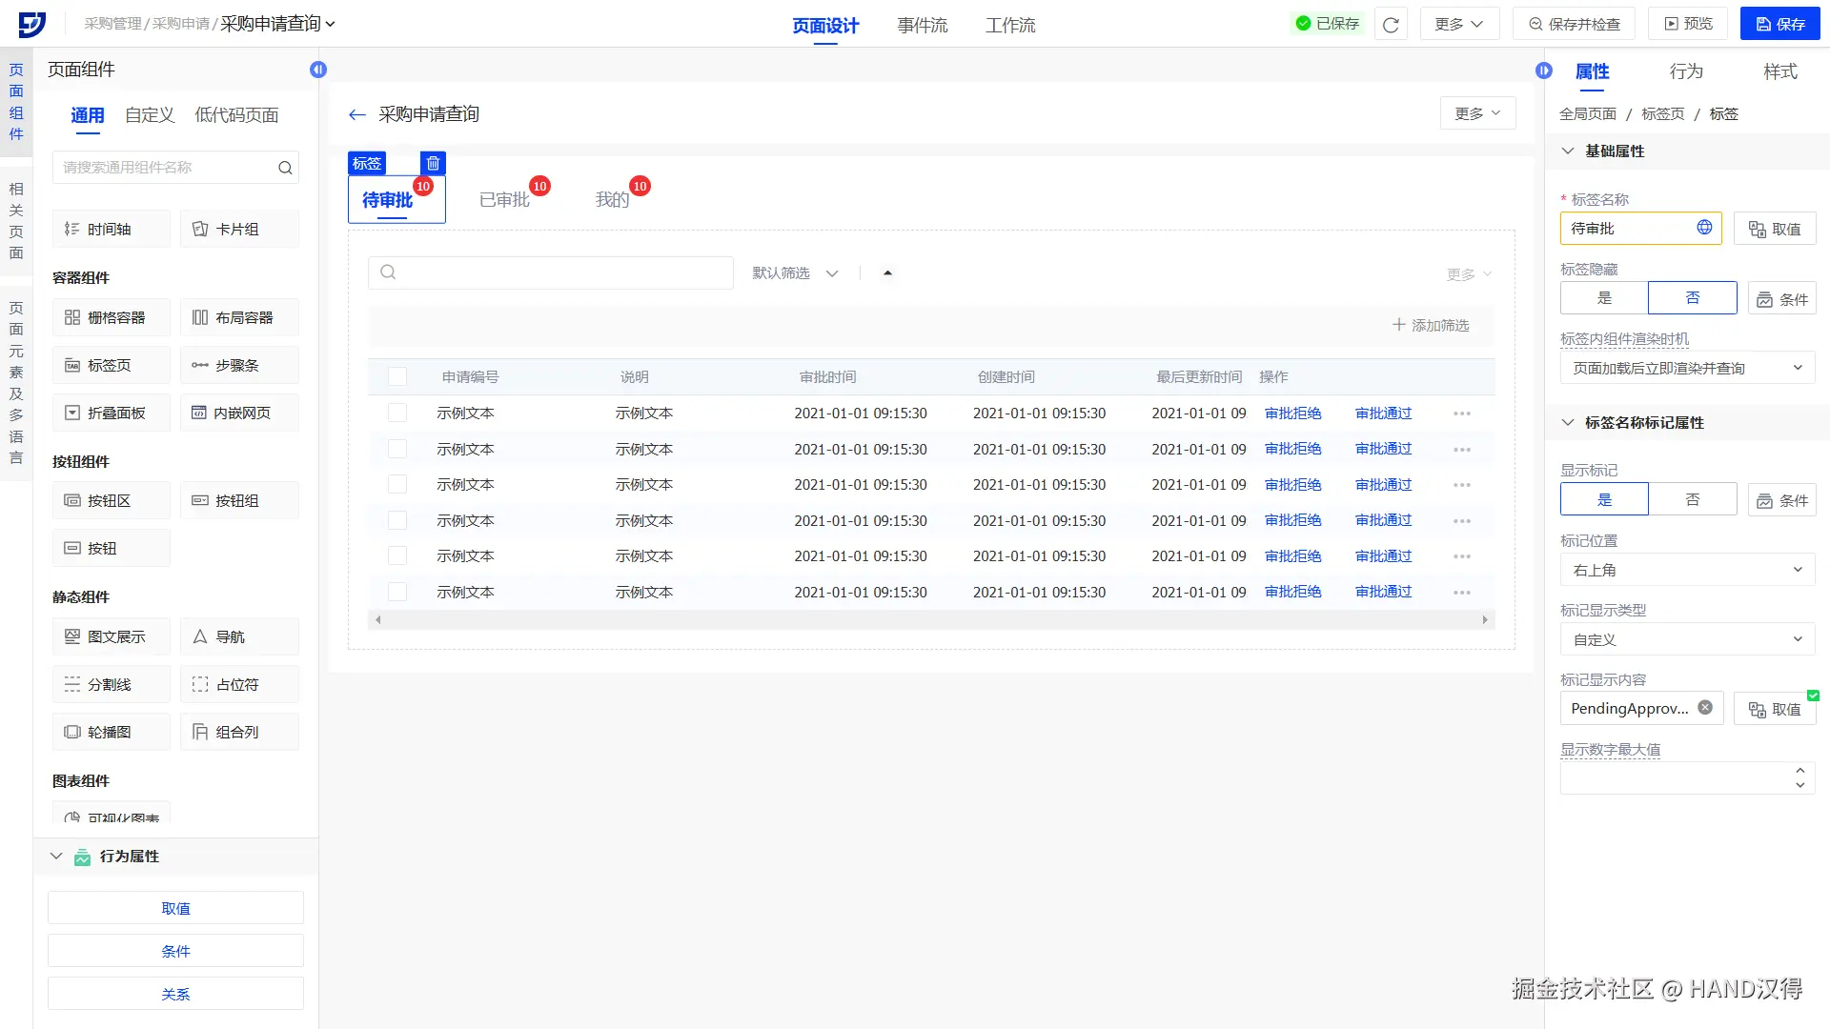
Task: Open the 已审批 tab
Action: 504,200
